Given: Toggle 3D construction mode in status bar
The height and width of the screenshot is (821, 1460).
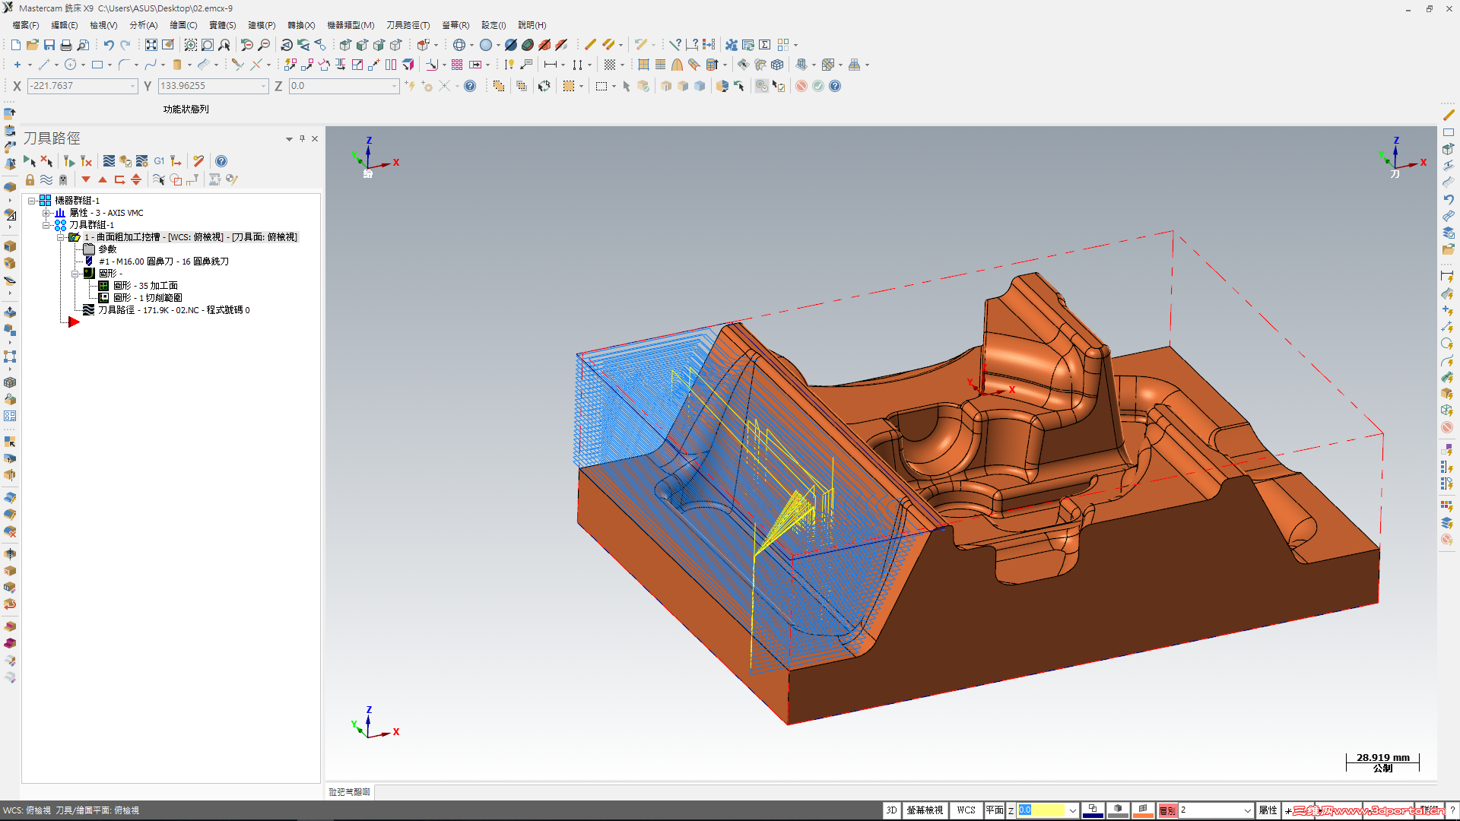Looking at the screenshot, I should pyautogui.click(x=891, y=810).
